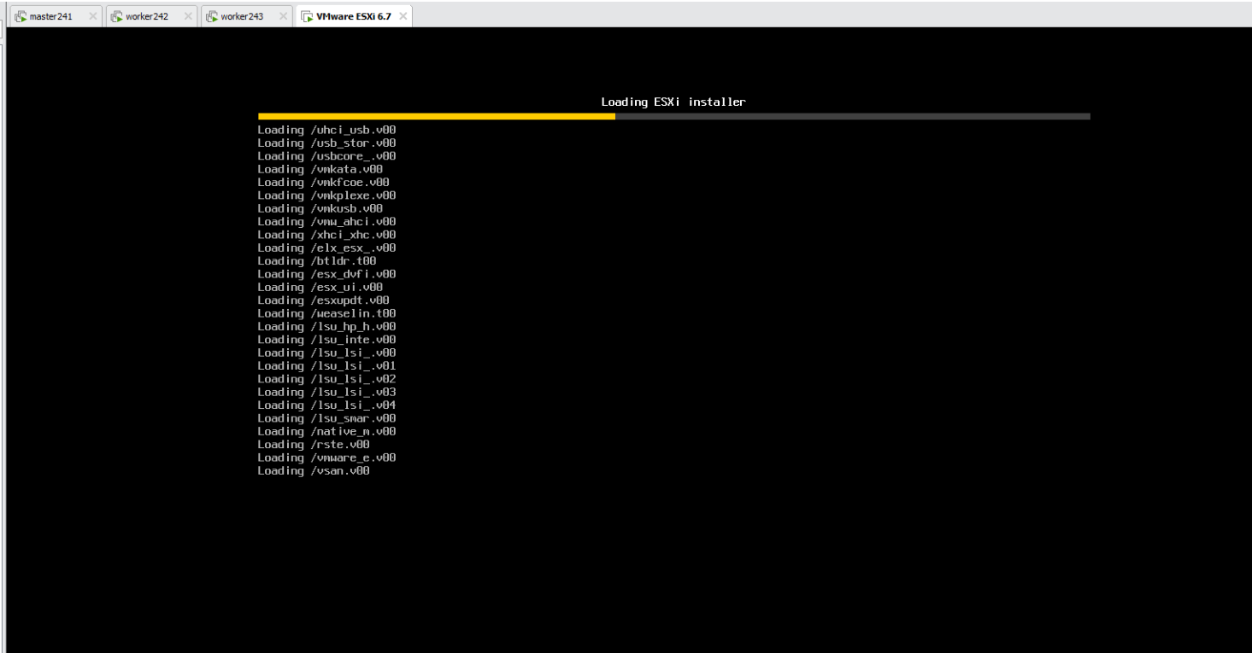Click the 'Loading /esxupdt.v00' line
Viewport: 1252px width, 653px height.
[323, 300]
